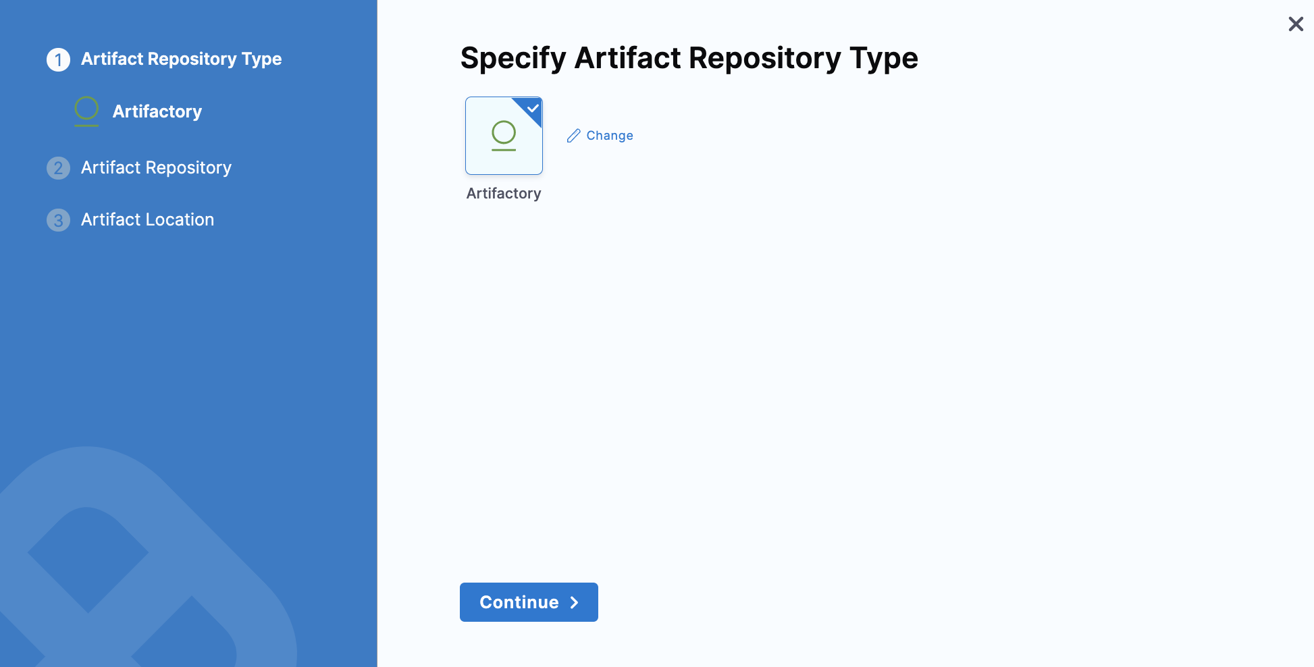
Task: Click the green Artifactory icon in the sidebar
Action: click(x=86, y=111)
